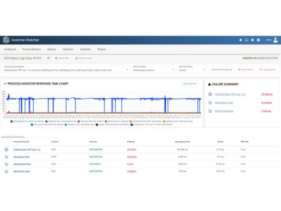Viewport: 281px width, 211px height.
Task: Open Add Stored Value link in Failure Summary
Action: pyautogui.click(x=224, y=111)
